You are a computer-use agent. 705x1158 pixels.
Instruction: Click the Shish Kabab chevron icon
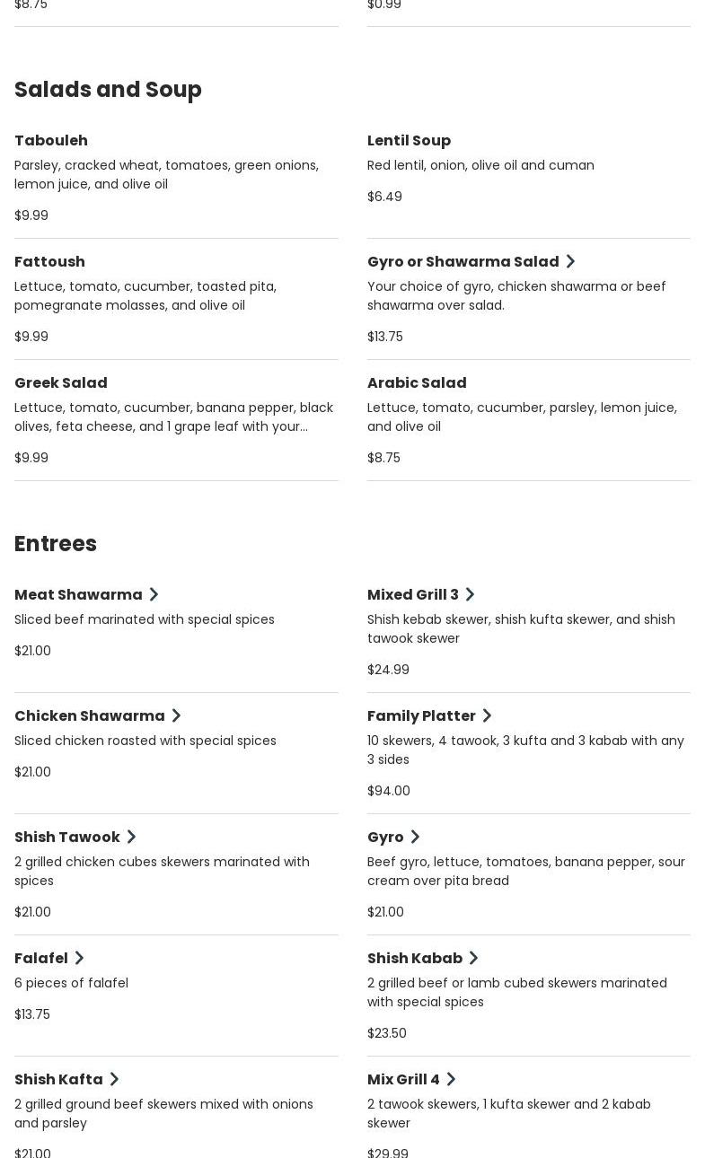[x=473, y=959]
